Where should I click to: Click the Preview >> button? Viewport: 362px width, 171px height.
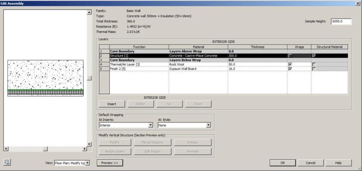(x=110, y=163)
